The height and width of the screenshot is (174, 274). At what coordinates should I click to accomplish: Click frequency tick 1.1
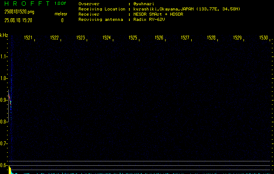3,57
